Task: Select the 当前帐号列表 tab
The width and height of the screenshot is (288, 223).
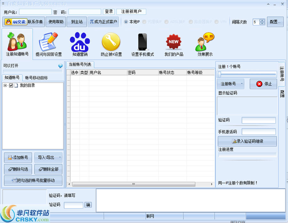Action: 80,64
